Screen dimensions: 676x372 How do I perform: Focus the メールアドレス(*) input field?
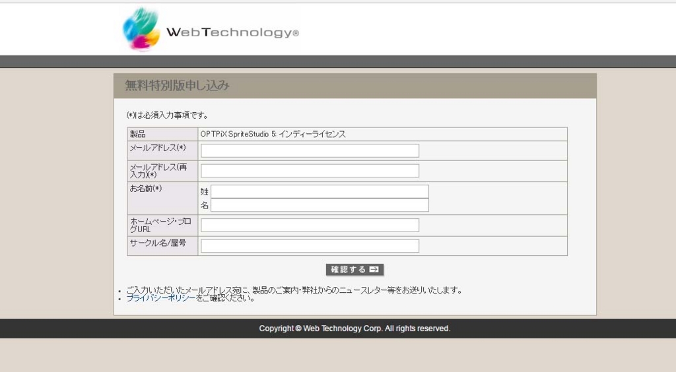tap(310, 150)
